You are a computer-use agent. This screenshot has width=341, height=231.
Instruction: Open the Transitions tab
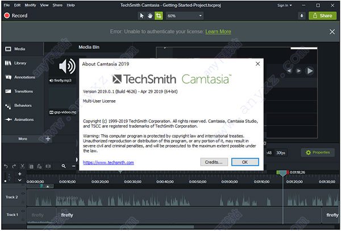click(x=22, y=92)
